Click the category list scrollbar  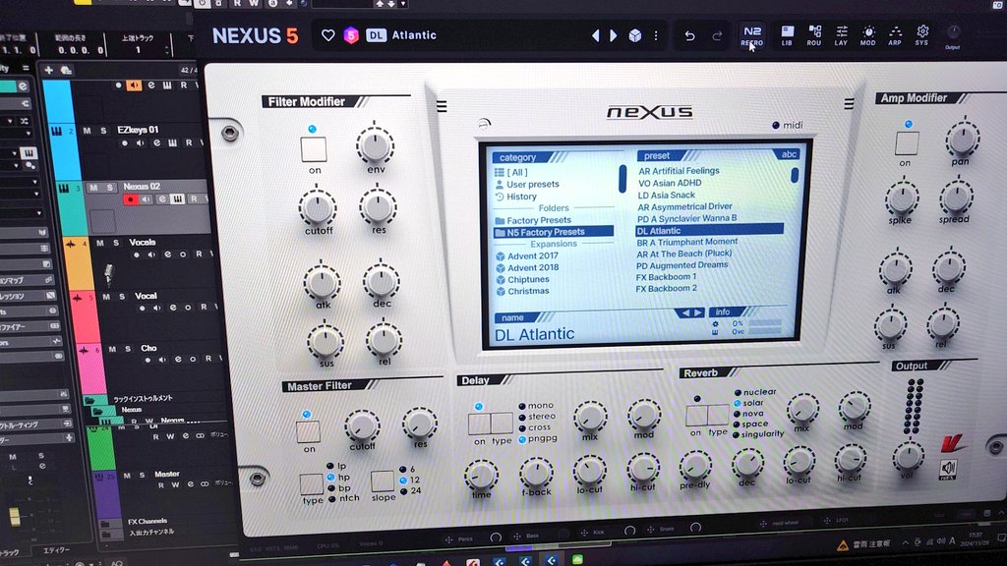click(x=622, y=179)
